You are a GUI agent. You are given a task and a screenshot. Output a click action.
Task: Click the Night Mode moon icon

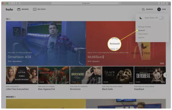[x=141, y=18]
